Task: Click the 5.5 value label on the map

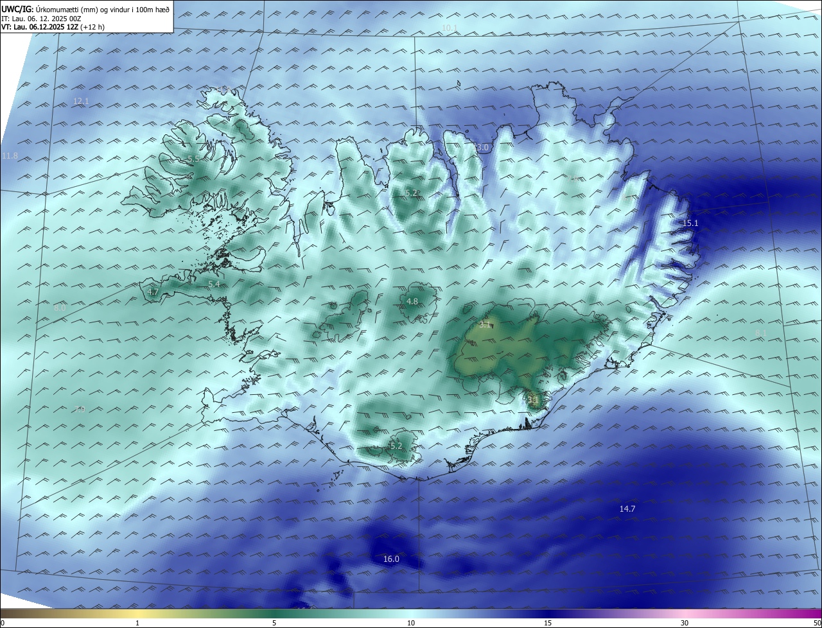Action: tap(193, 158)
